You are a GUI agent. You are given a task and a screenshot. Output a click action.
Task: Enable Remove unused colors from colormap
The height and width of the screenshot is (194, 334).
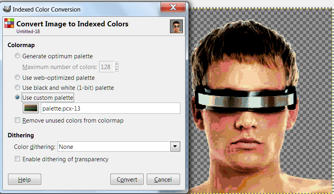[x=17, y=120]
